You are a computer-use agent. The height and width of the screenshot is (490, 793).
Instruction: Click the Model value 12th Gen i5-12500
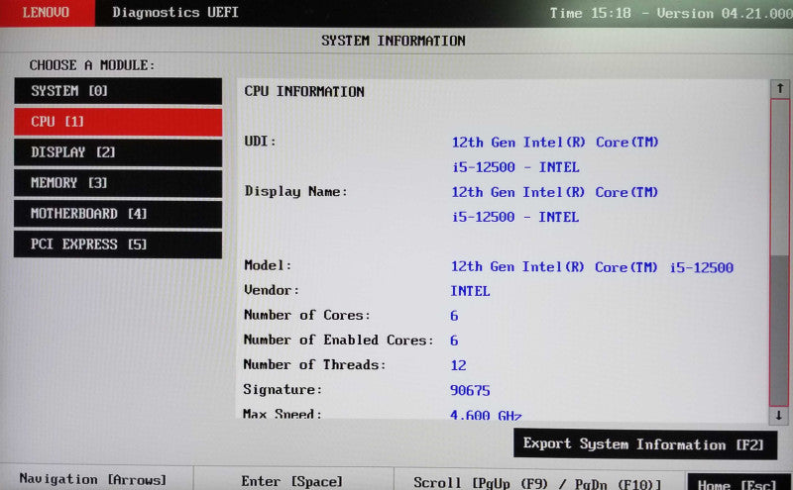[x=592, y=266]
